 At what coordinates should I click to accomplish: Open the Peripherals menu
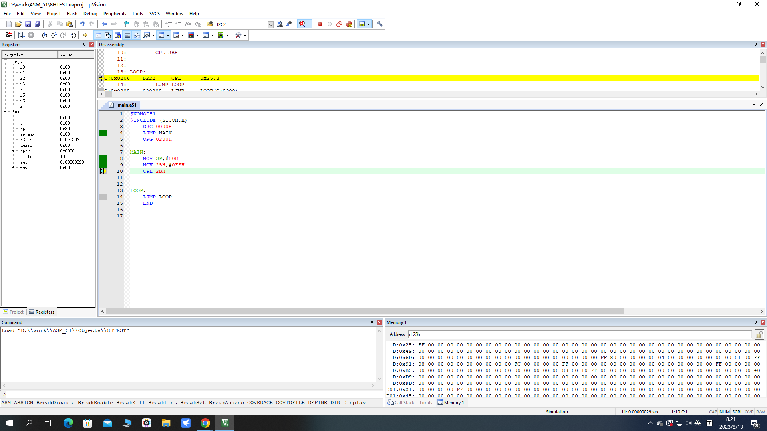coord(115,14)
